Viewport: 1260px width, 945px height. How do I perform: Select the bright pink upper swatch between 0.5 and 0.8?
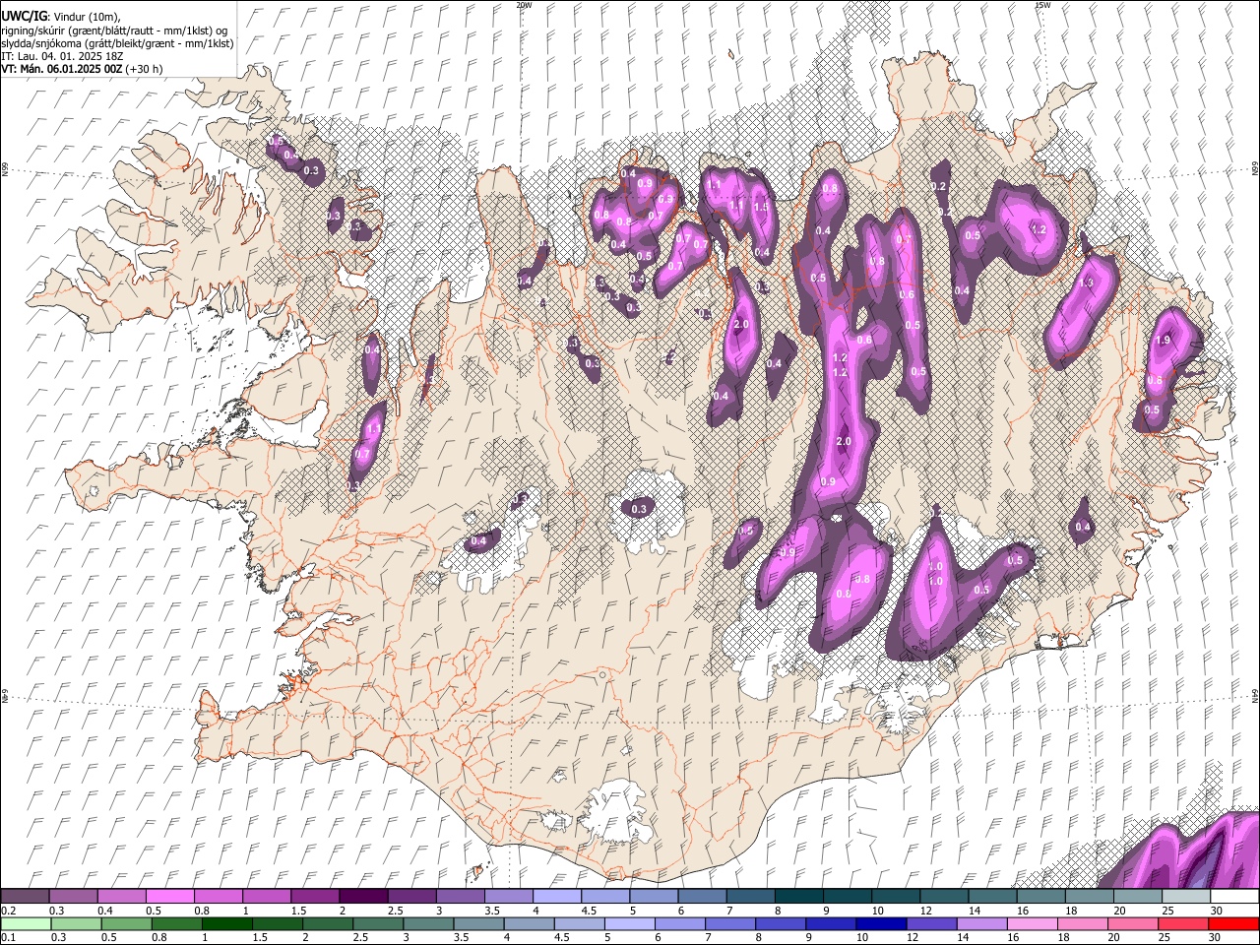169,897
